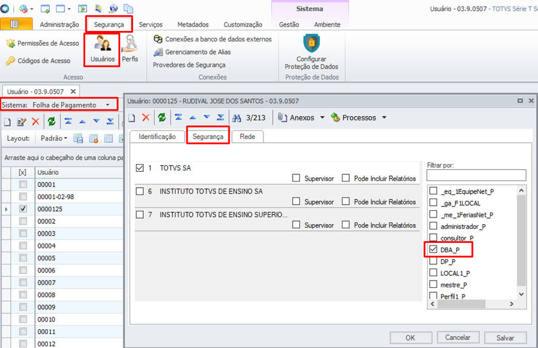Switch to the Gestão ribbon tab
This screenshot has width=538, height=348.
289,24
